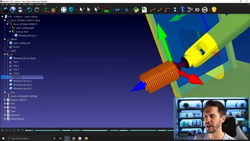Open the Edit menu
250x141 pixels.
pos(7,4)
